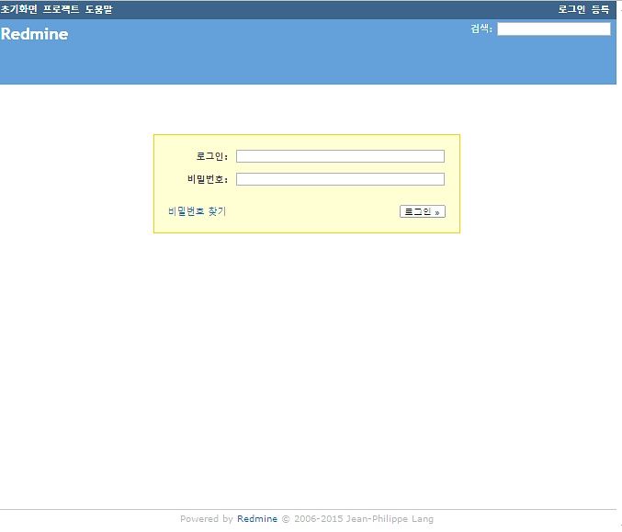The height and width of the screenshot is (532, 622).
Task: Open the 프로젝트 menu item
Action: pyautogui.click(x=61, y=9)
